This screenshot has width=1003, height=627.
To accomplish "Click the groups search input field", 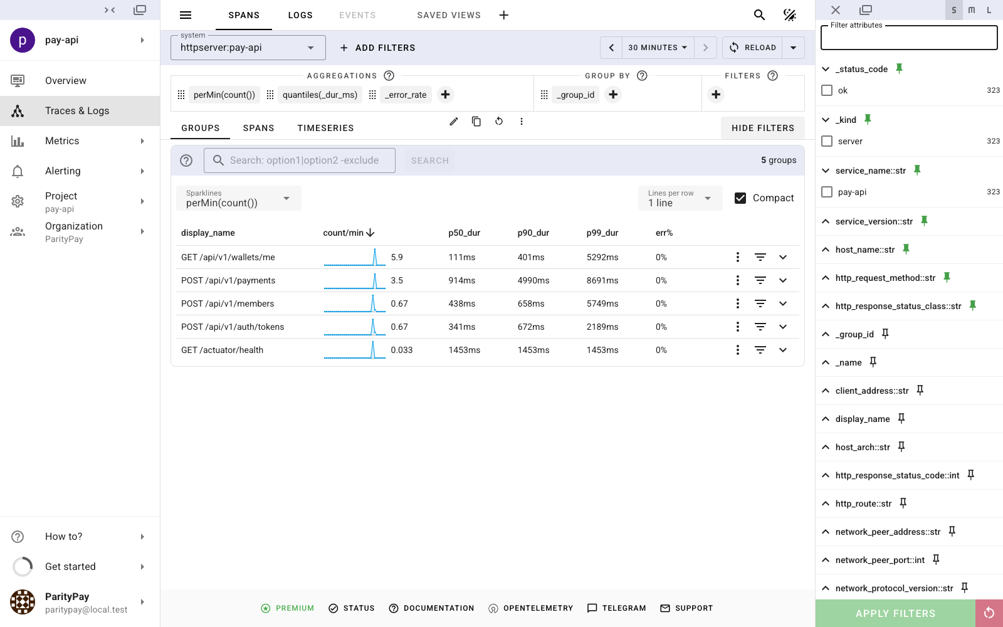I will (x=300, y=161).
